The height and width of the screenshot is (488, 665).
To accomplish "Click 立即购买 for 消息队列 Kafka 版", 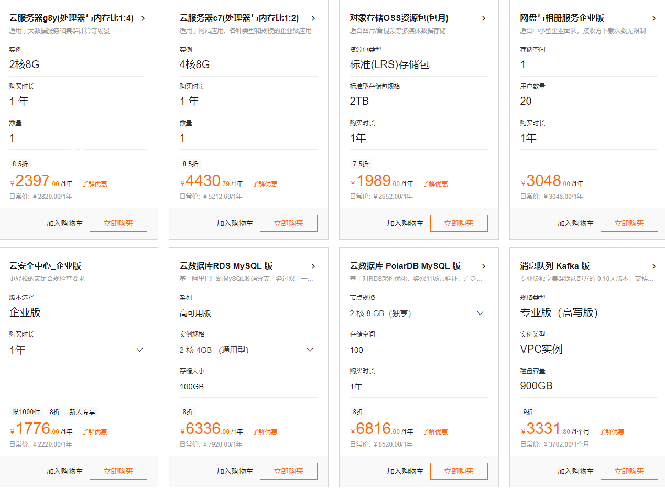I will pyautogui.click(x=629, y=471).
